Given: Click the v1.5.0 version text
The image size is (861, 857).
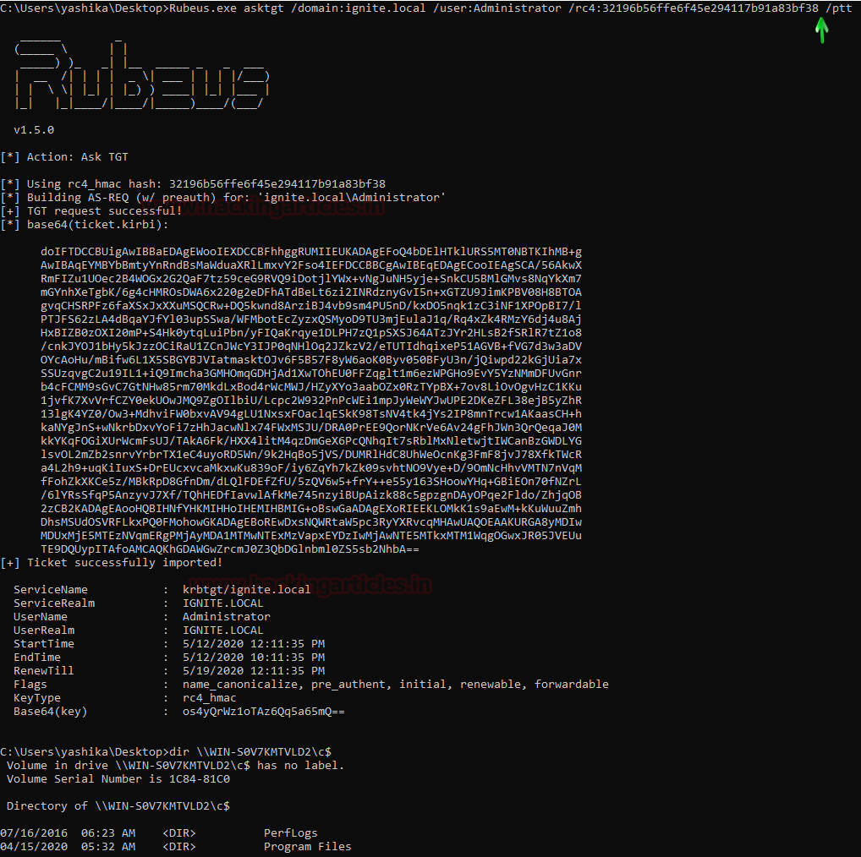Looking at the screenshot, I should point(34,130).
